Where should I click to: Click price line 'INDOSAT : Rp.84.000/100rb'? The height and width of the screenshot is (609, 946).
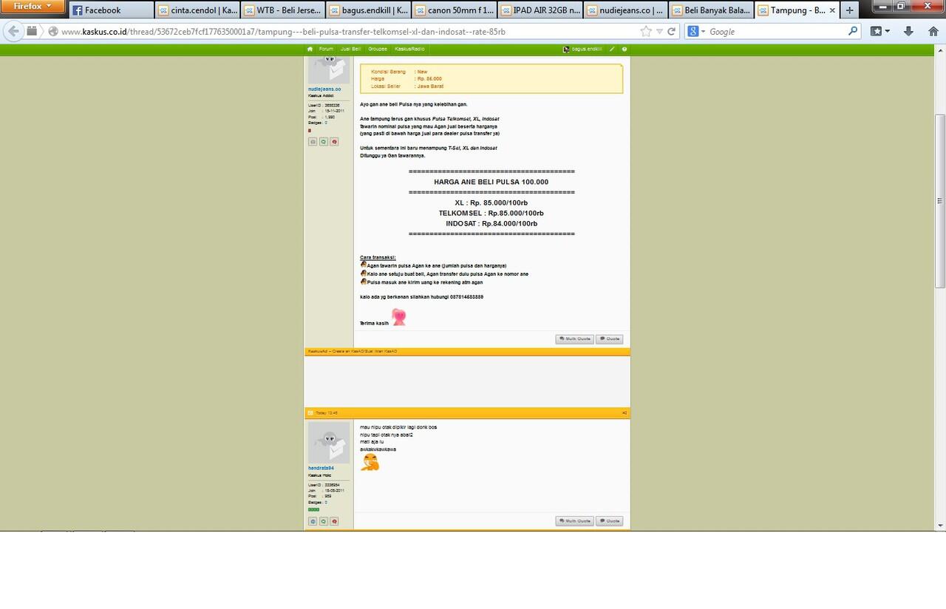click(491, 223)
